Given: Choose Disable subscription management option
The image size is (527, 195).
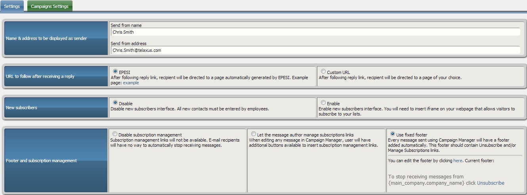Looking at the screenshot, I should click(x=115, y=134).
